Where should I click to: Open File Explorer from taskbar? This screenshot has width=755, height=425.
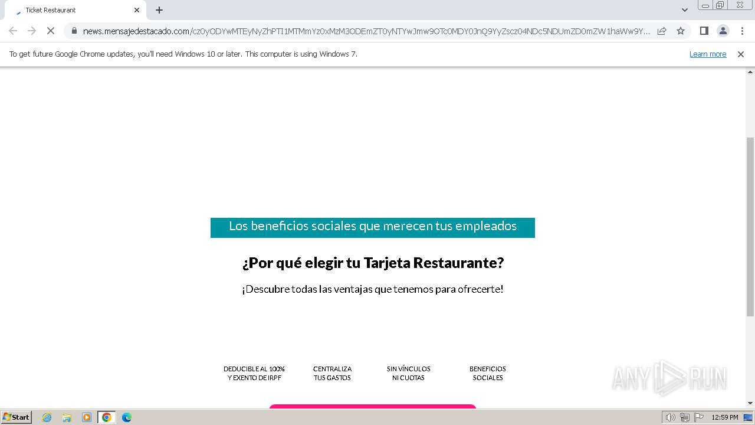67,417
